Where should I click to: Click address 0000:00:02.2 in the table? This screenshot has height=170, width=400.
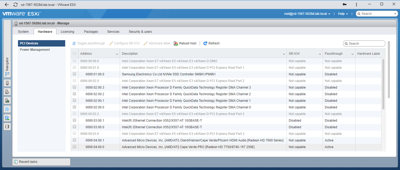pyautogui.click(x=90, y=114)
